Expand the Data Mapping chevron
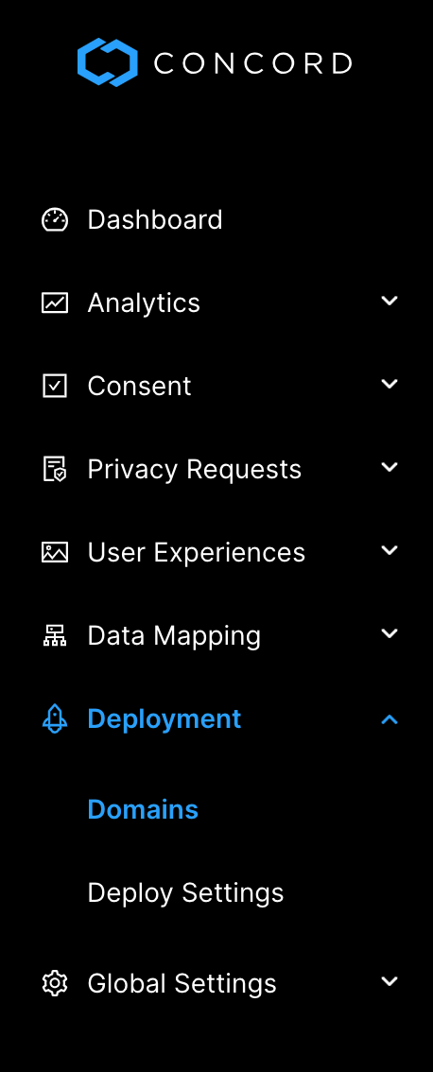The width and height of the screenshot is (433, 1072). coord(390,633)
